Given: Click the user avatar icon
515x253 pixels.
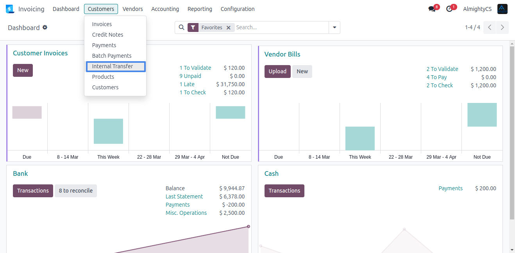Looking at the screenshot, I should click(502, 9).
